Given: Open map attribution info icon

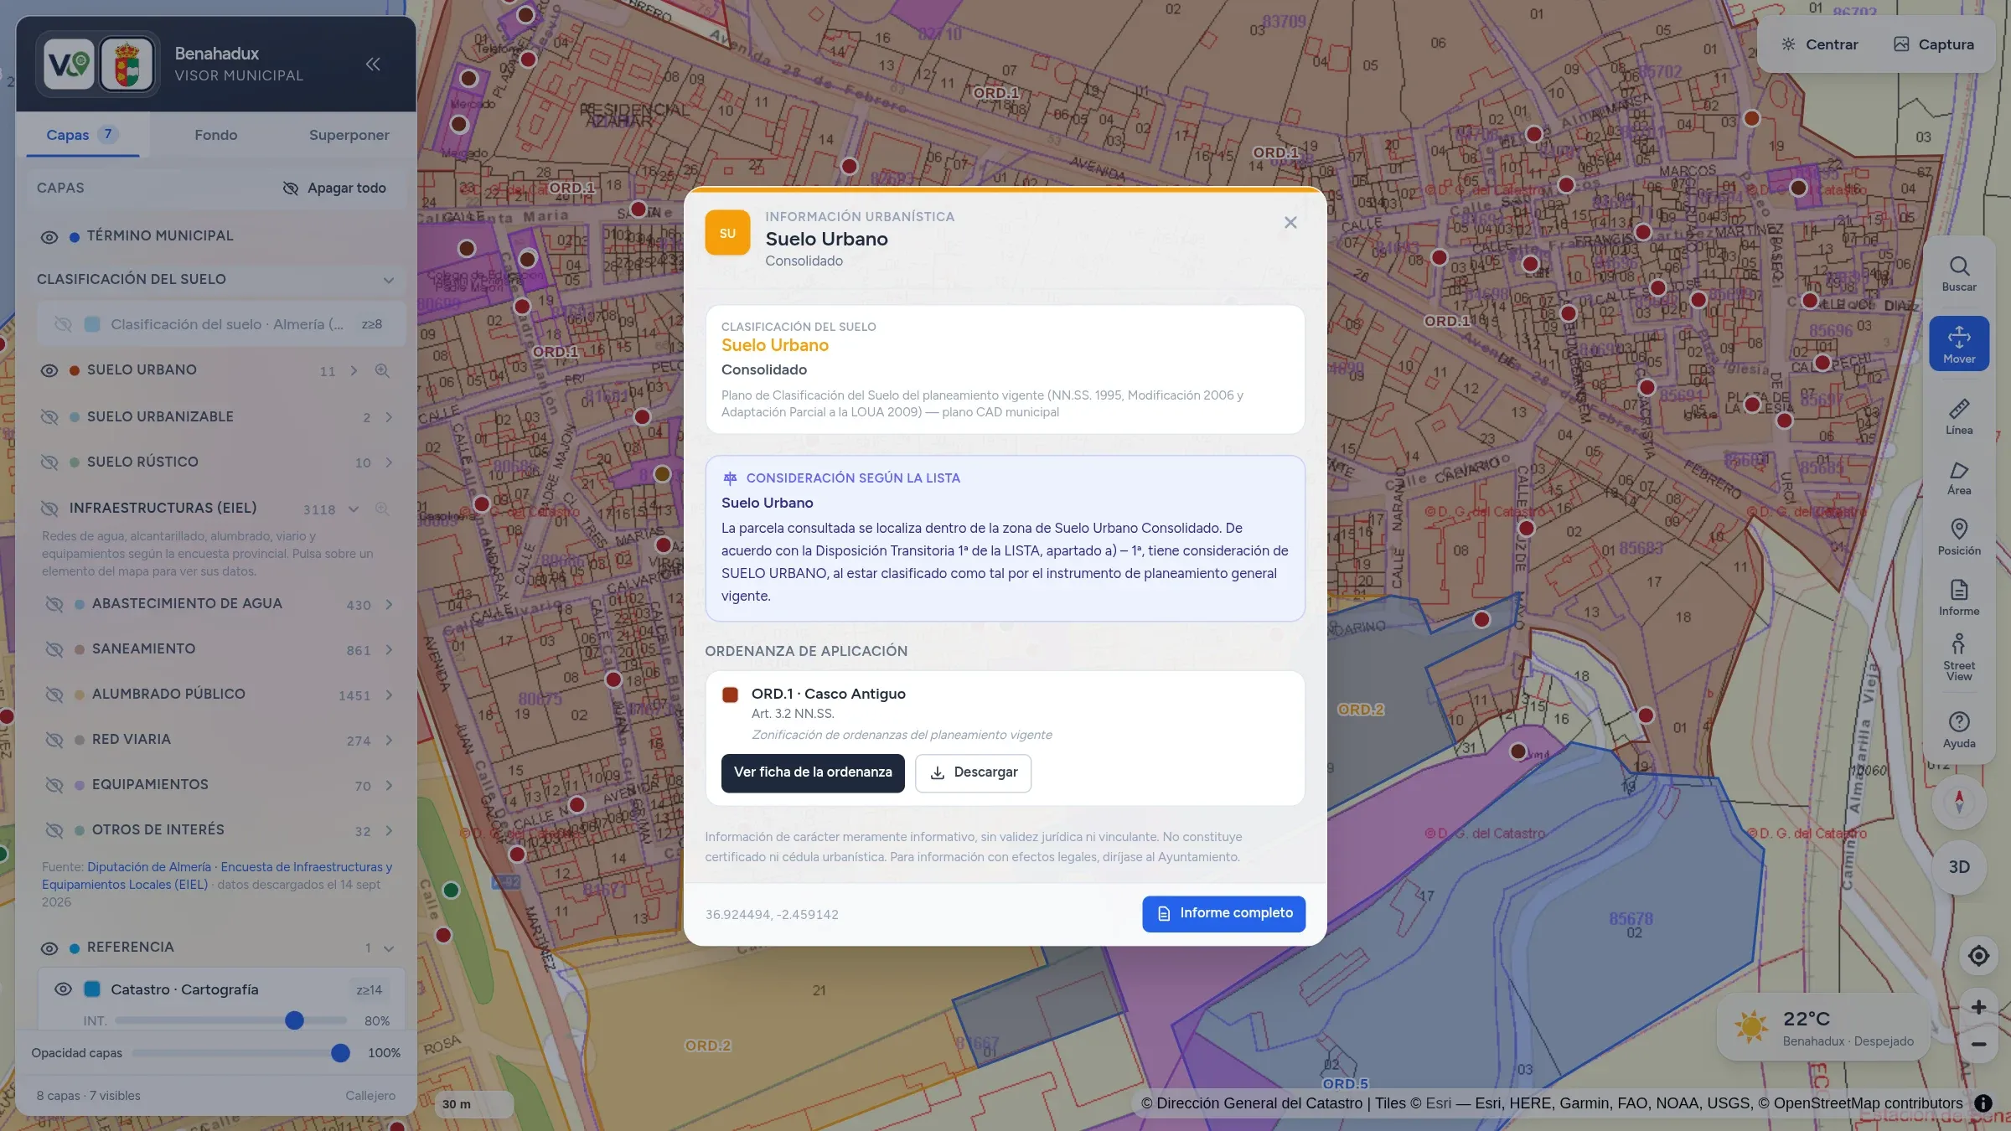Looking at the screenshot, I should click(1983, 1103).
